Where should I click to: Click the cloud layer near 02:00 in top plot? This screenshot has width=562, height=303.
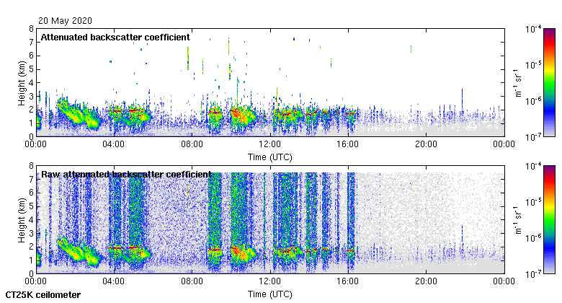77,114
